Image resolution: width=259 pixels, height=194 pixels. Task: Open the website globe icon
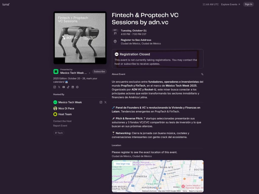point(77,87)
